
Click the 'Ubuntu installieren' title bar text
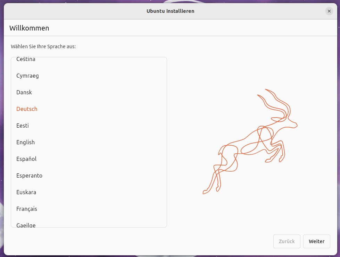[170, 11]
